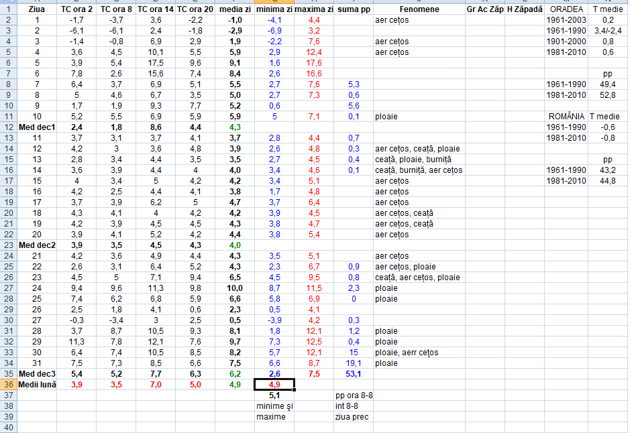The width and height of the screenshot is (644, 433).
Task: Click the red 5,0 in Medii lună row
Action: [x=195, y=385]
